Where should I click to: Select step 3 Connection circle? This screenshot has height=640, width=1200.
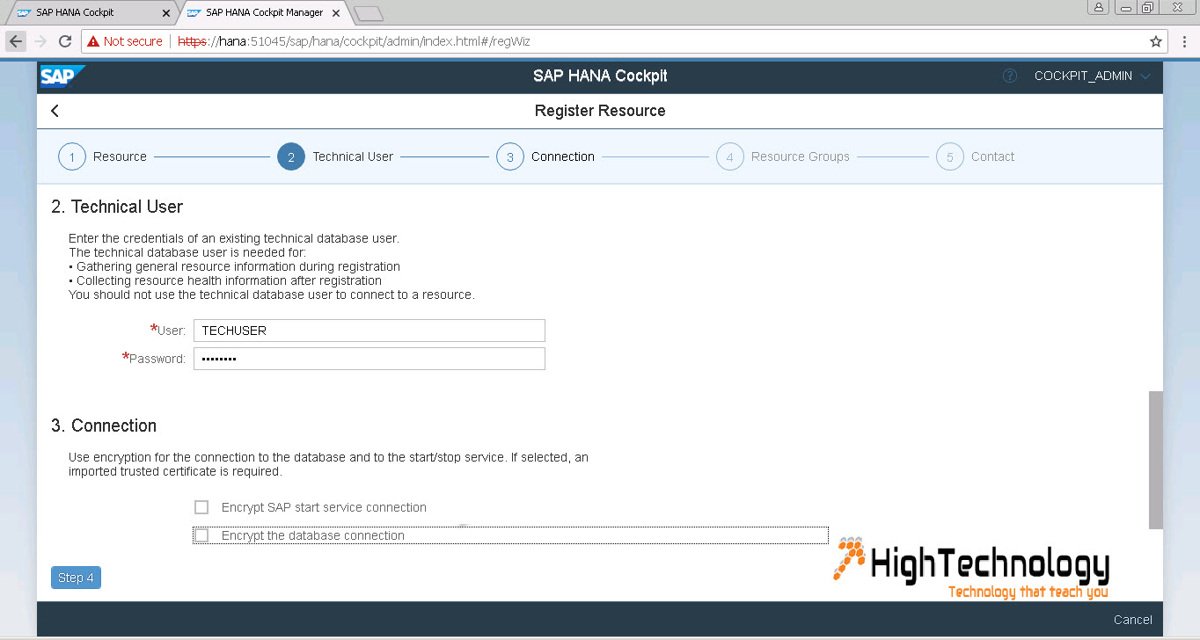[x=510, y=157]
